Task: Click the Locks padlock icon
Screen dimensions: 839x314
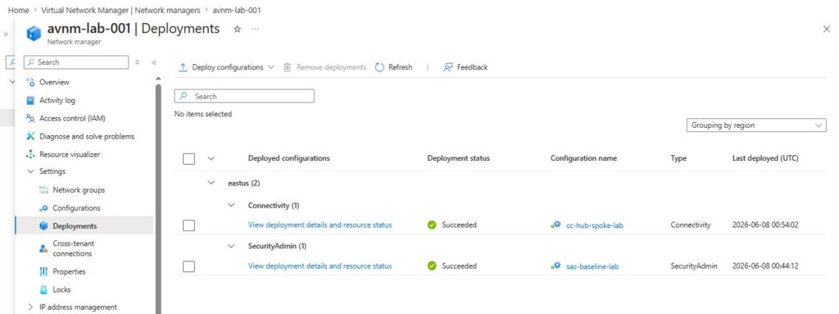Action: click(44, 289)
